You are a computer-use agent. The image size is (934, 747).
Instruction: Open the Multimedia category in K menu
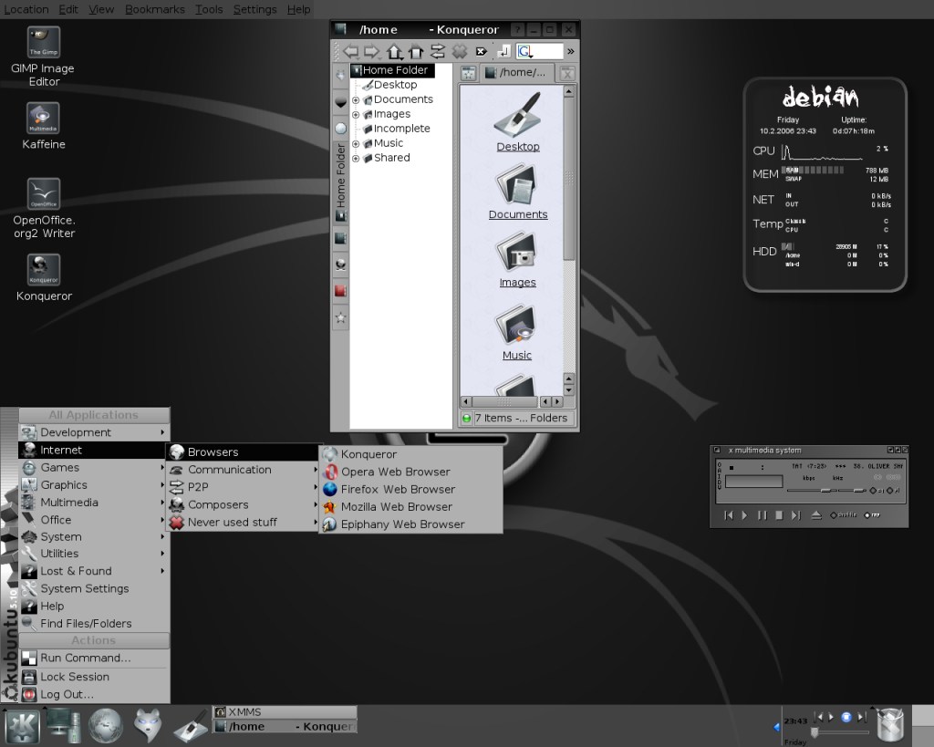(69, 503)
